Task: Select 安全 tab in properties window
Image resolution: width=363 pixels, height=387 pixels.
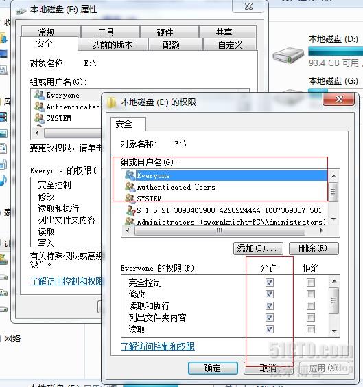Action: (49, 44)
